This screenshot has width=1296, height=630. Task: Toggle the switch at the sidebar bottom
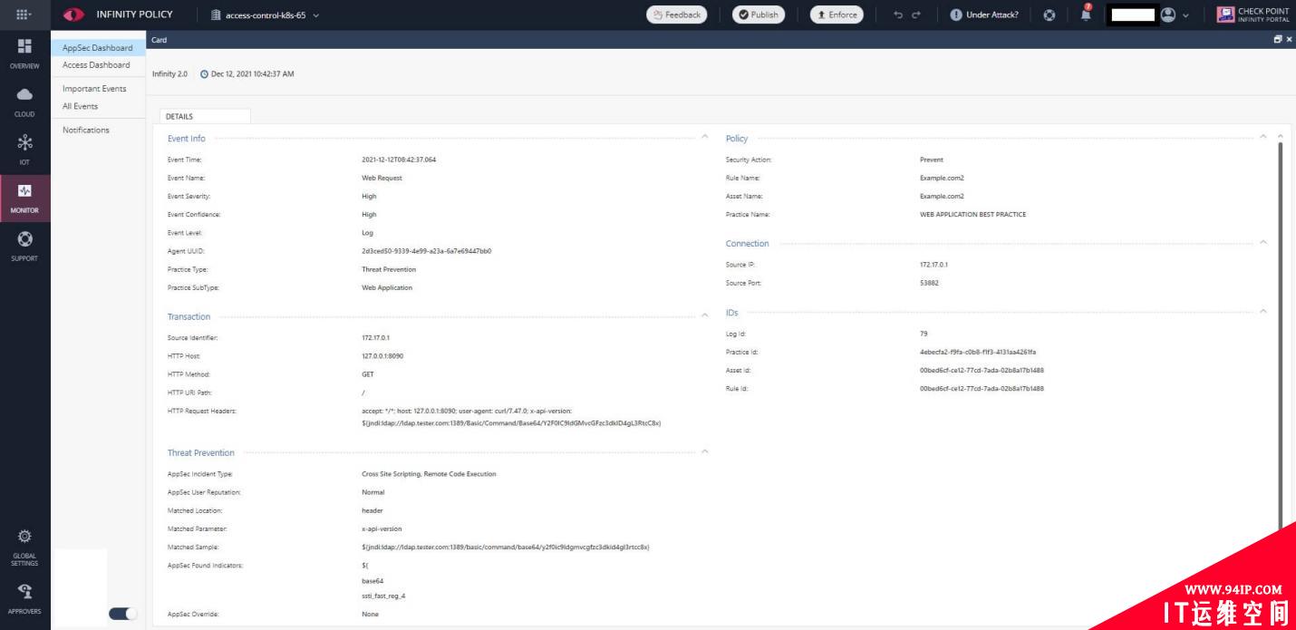(122, 614)
